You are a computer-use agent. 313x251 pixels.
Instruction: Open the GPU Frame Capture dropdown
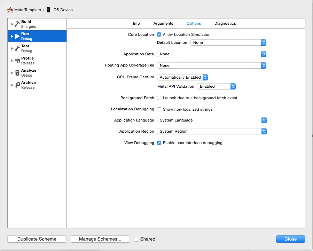182,77
